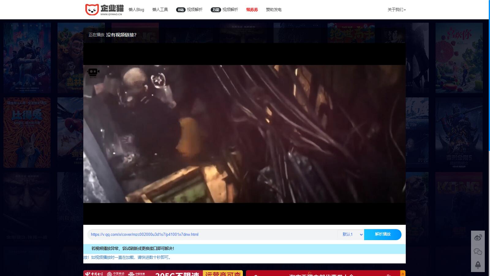Click the telecom 205G不限速 banner ad
490x276 pixels.
click(x=163, y=273)
